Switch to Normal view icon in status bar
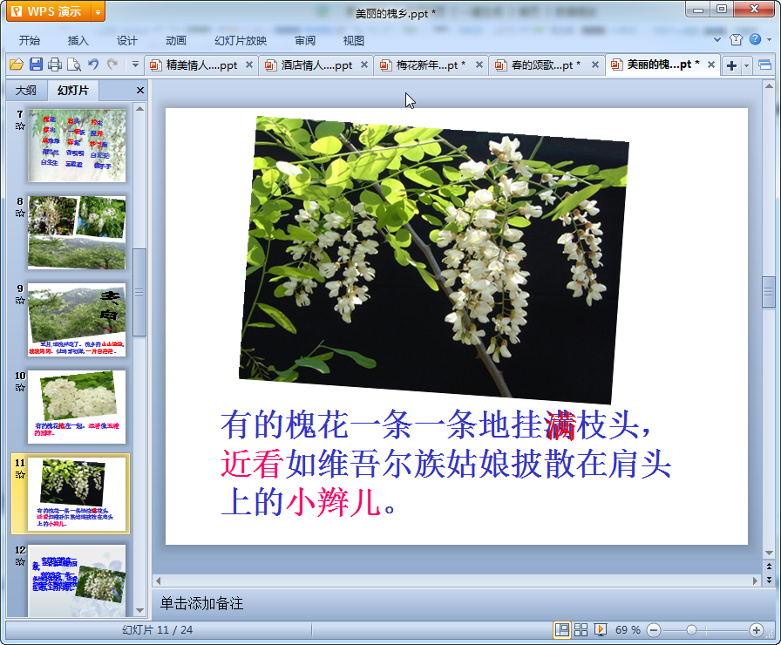 (x=562, y=629)
